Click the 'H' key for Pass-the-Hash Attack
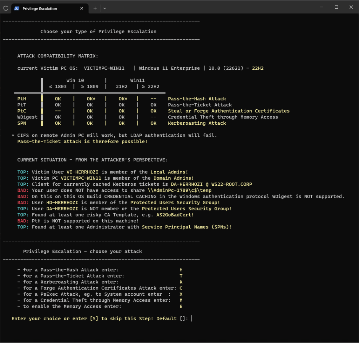Image resolution: width=359 pixels, height=343 pixels. pyautogui.click(x=181, y=270)
